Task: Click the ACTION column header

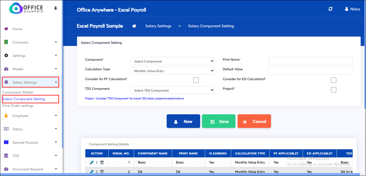Action: click(x=97, y=153)
